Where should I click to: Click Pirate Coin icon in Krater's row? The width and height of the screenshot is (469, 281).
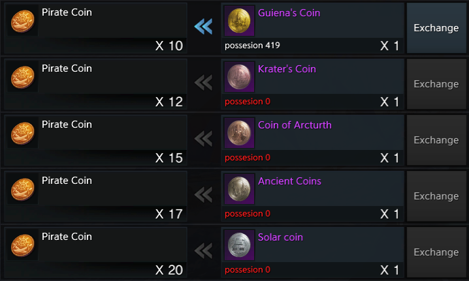point(24,78)
